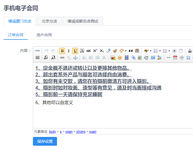Convert text to uppercase icon
193x149 pixels.
point(53,58)
